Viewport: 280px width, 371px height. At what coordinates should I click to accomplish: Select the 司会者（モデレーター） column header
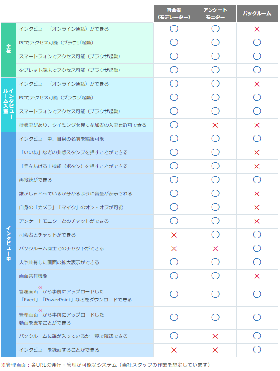[174, 13]
